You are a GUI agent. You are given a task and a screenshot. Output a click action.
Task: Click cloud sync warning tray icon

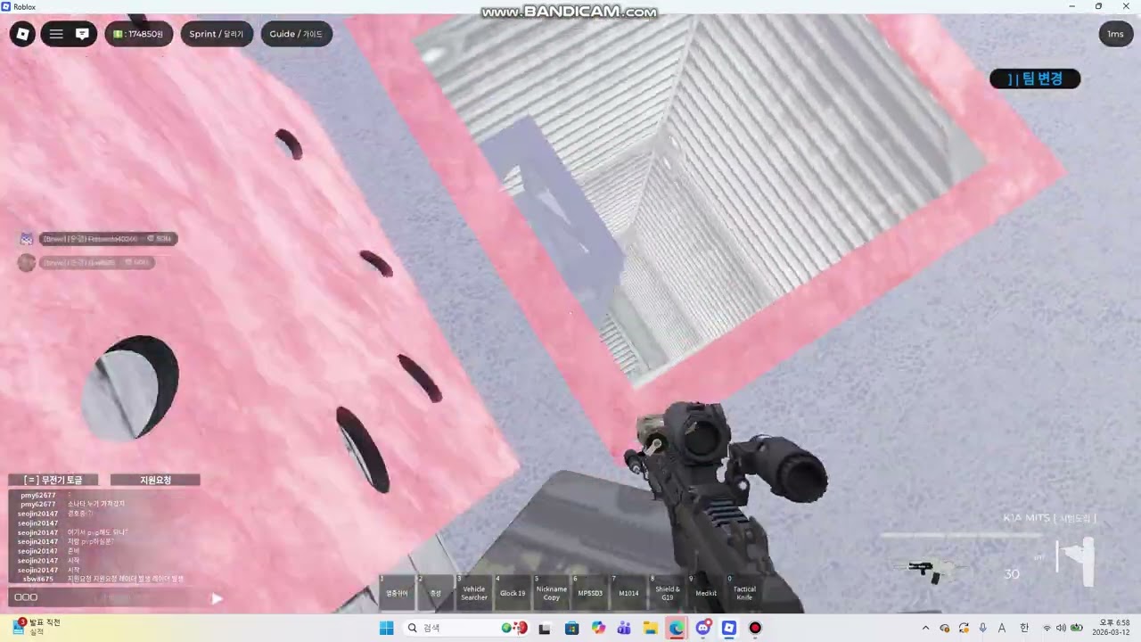pyautogui.click(x=945, y=628)
